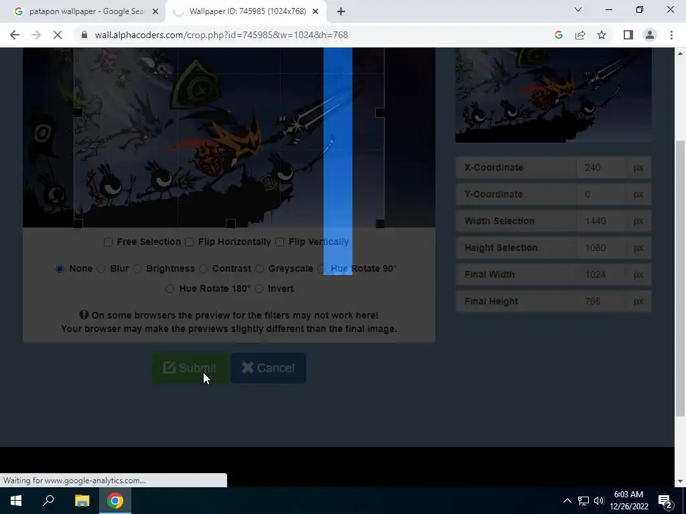Image resolution: width=686 pixels, height=514 pixels.
Task: Open a new tab
Action: (x=341, y=11)
